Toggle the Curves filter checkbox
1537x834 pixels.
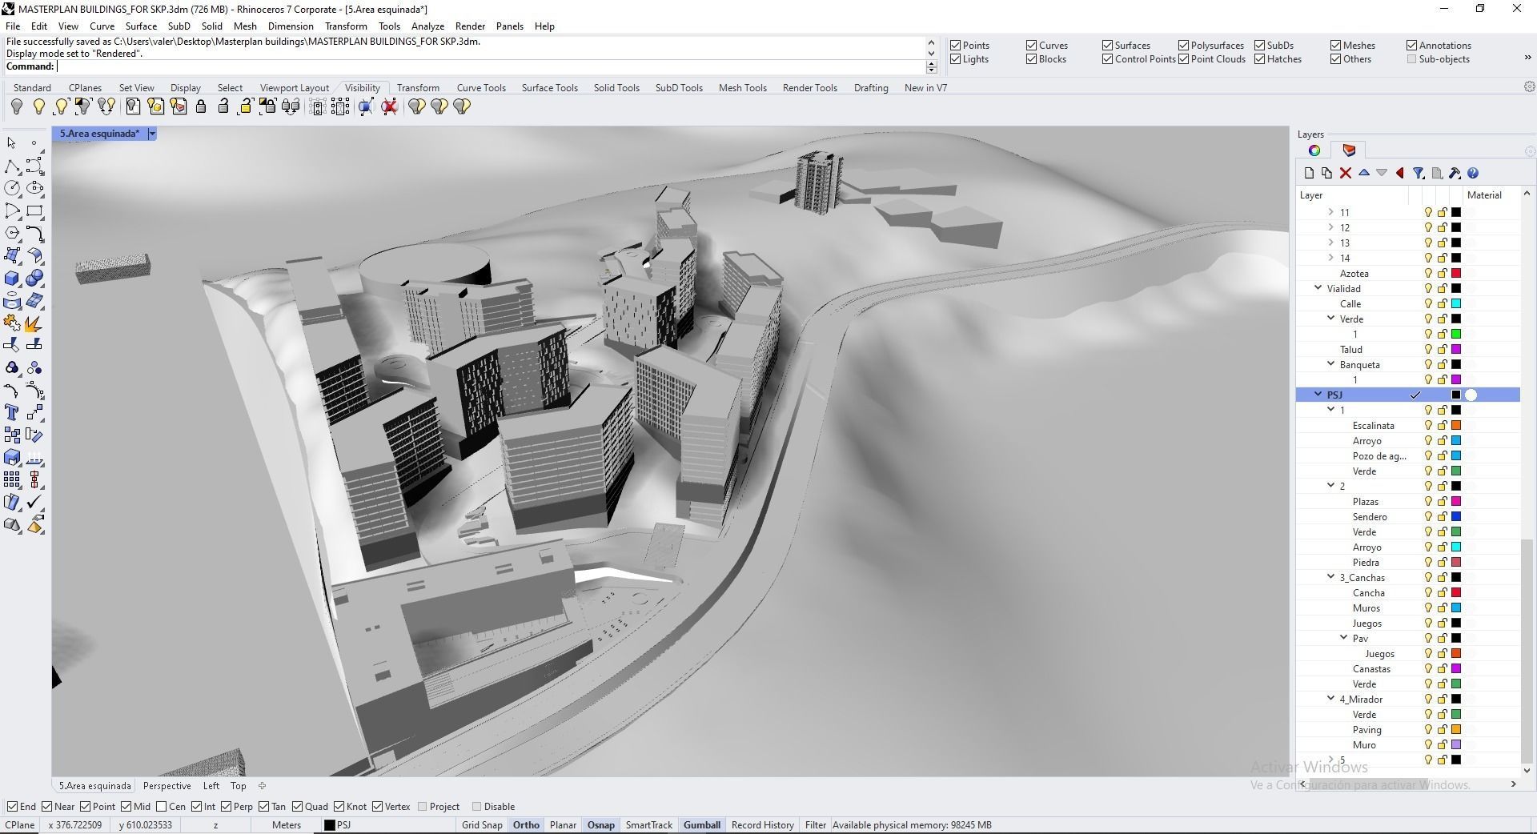(x=1031, y=46)
